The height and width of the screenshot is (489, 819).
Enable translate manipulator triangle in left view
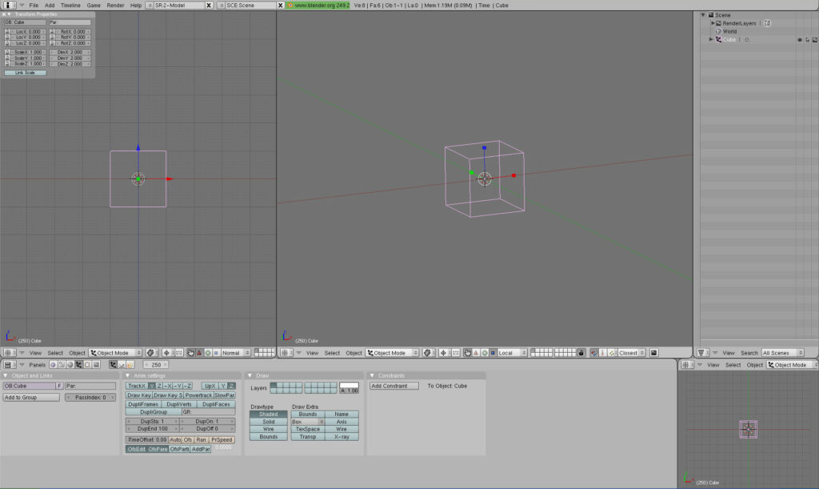[199, 353]
